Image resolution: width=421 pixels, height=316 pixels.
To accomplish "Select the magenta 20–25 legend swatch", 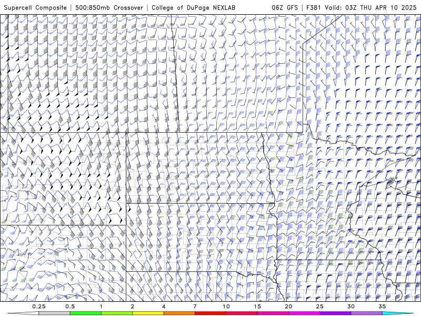I will click(304, 313).
